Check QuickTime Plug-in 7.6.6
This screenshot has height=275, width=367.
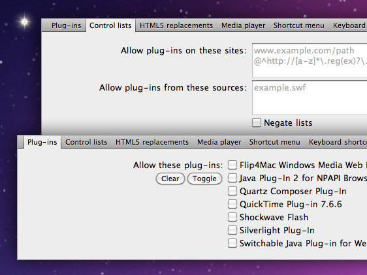[232, 204]
